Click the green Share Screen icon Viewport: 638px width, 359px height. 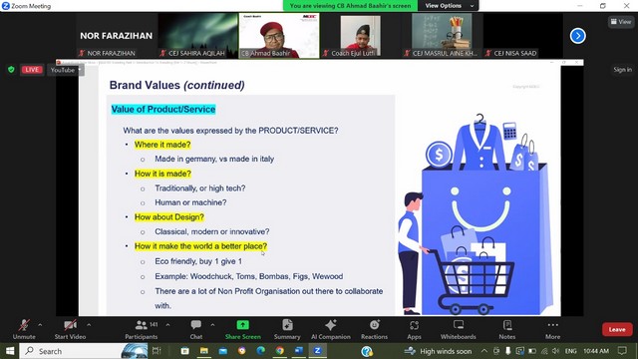coord(243,325)
